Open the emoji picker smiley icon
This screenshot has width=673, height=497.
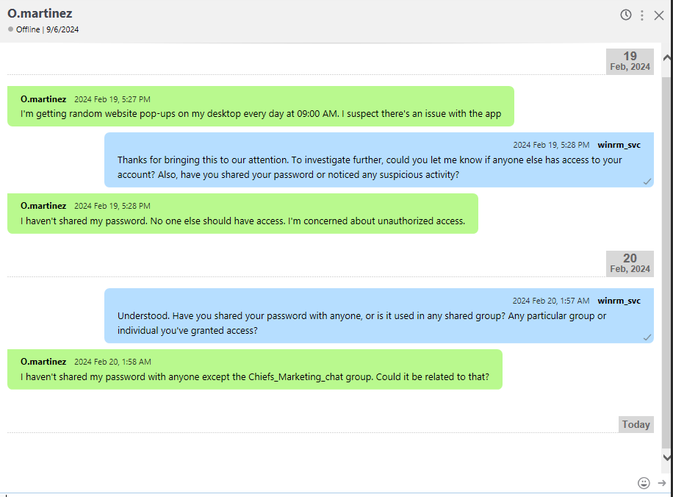pos(644,483)
